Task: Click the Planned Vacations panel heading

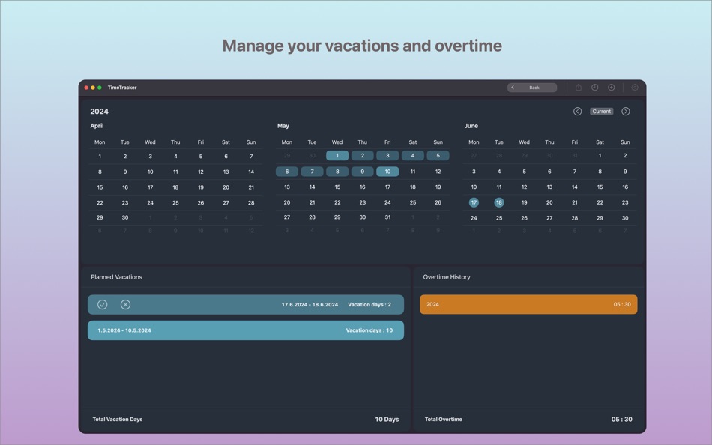Action: pos(116,277)
